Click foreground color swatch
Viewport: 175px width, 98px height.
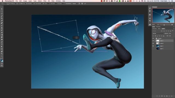click(1, 60)
